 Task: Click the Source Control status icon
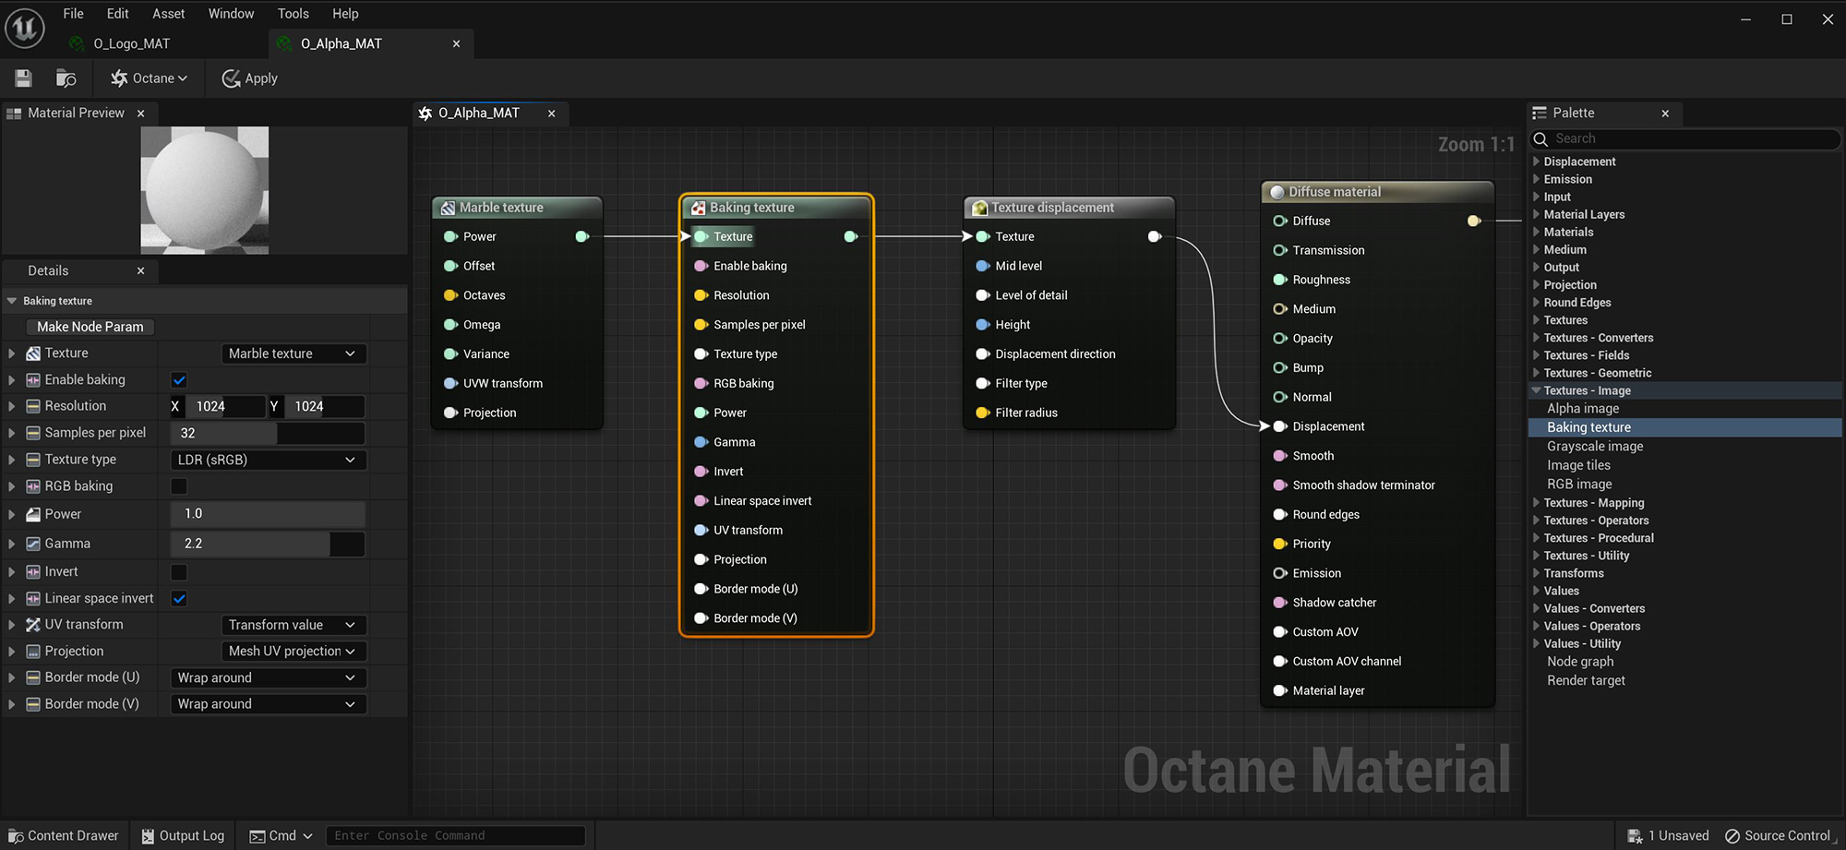[x=1732, y=836]
